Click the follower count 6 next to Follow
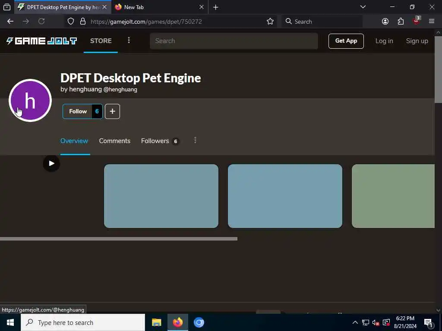Viewport: 442px width, 331px height. click(97, 111)
